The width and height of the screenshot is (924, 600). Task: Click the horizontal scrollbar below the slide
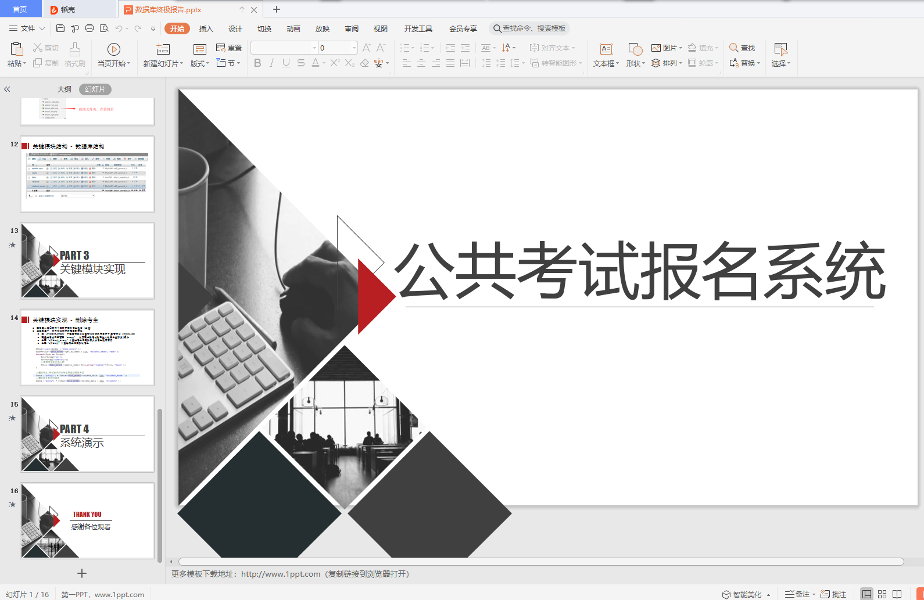pos(542,562)
